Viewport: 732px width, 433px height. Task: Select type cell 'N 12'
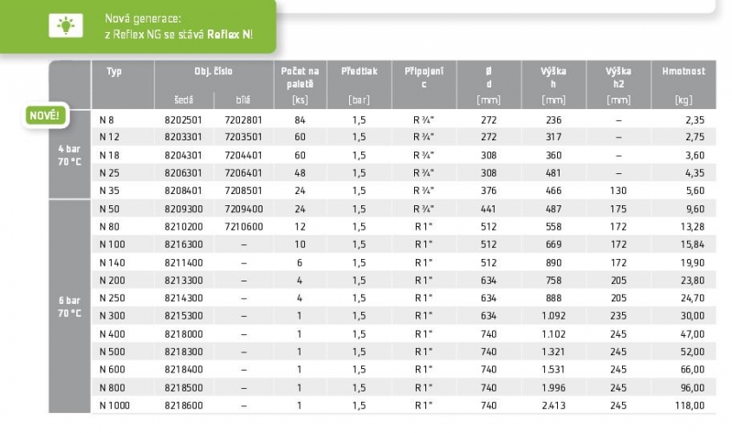pos(109,137)
